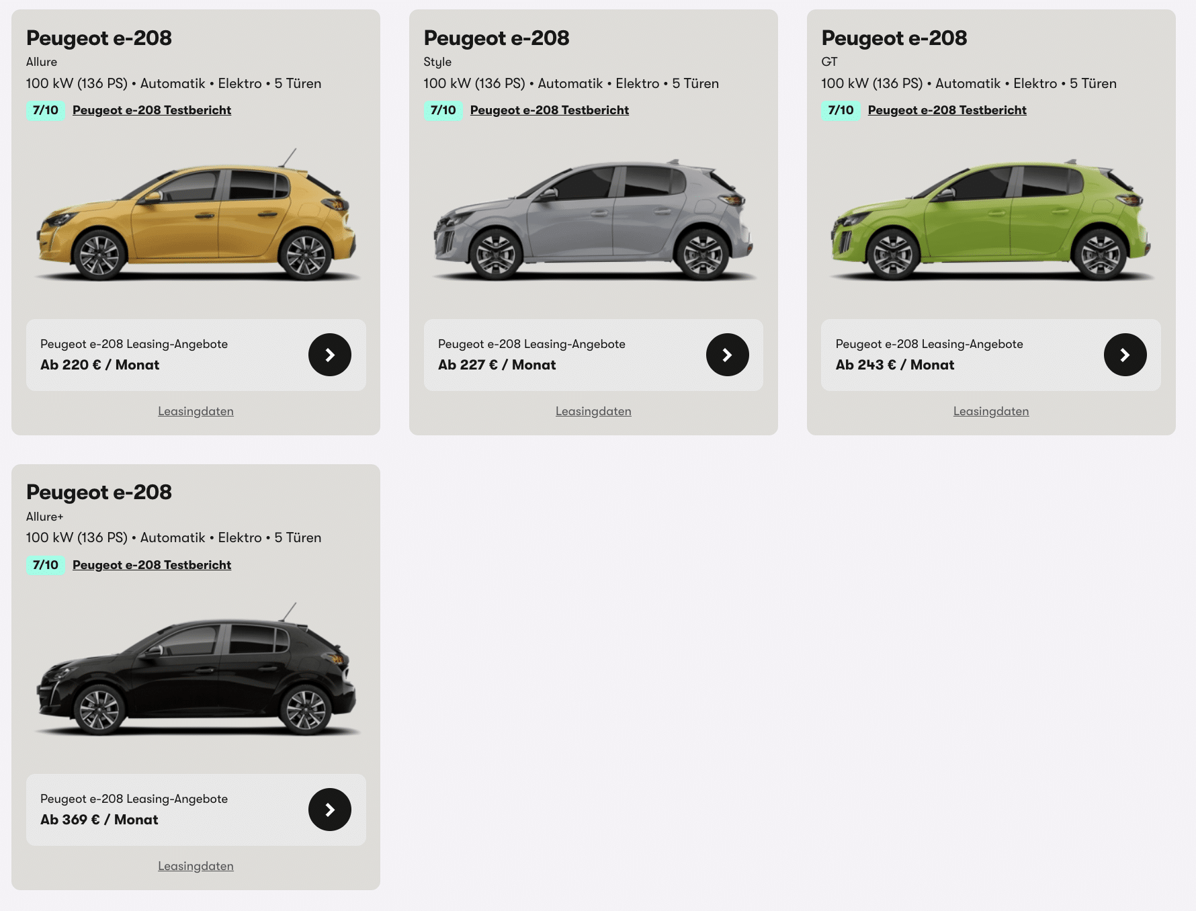1196x911 pixels.
Task: Open leasing offers arrow for GT card
Action: click(x=1125, y=355)
